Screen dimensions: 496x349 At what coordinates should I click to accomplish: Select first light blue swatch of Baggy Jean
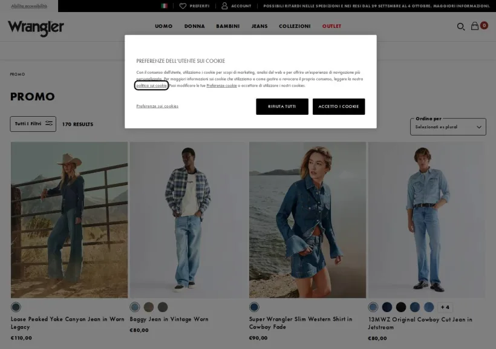click(135, 307)
